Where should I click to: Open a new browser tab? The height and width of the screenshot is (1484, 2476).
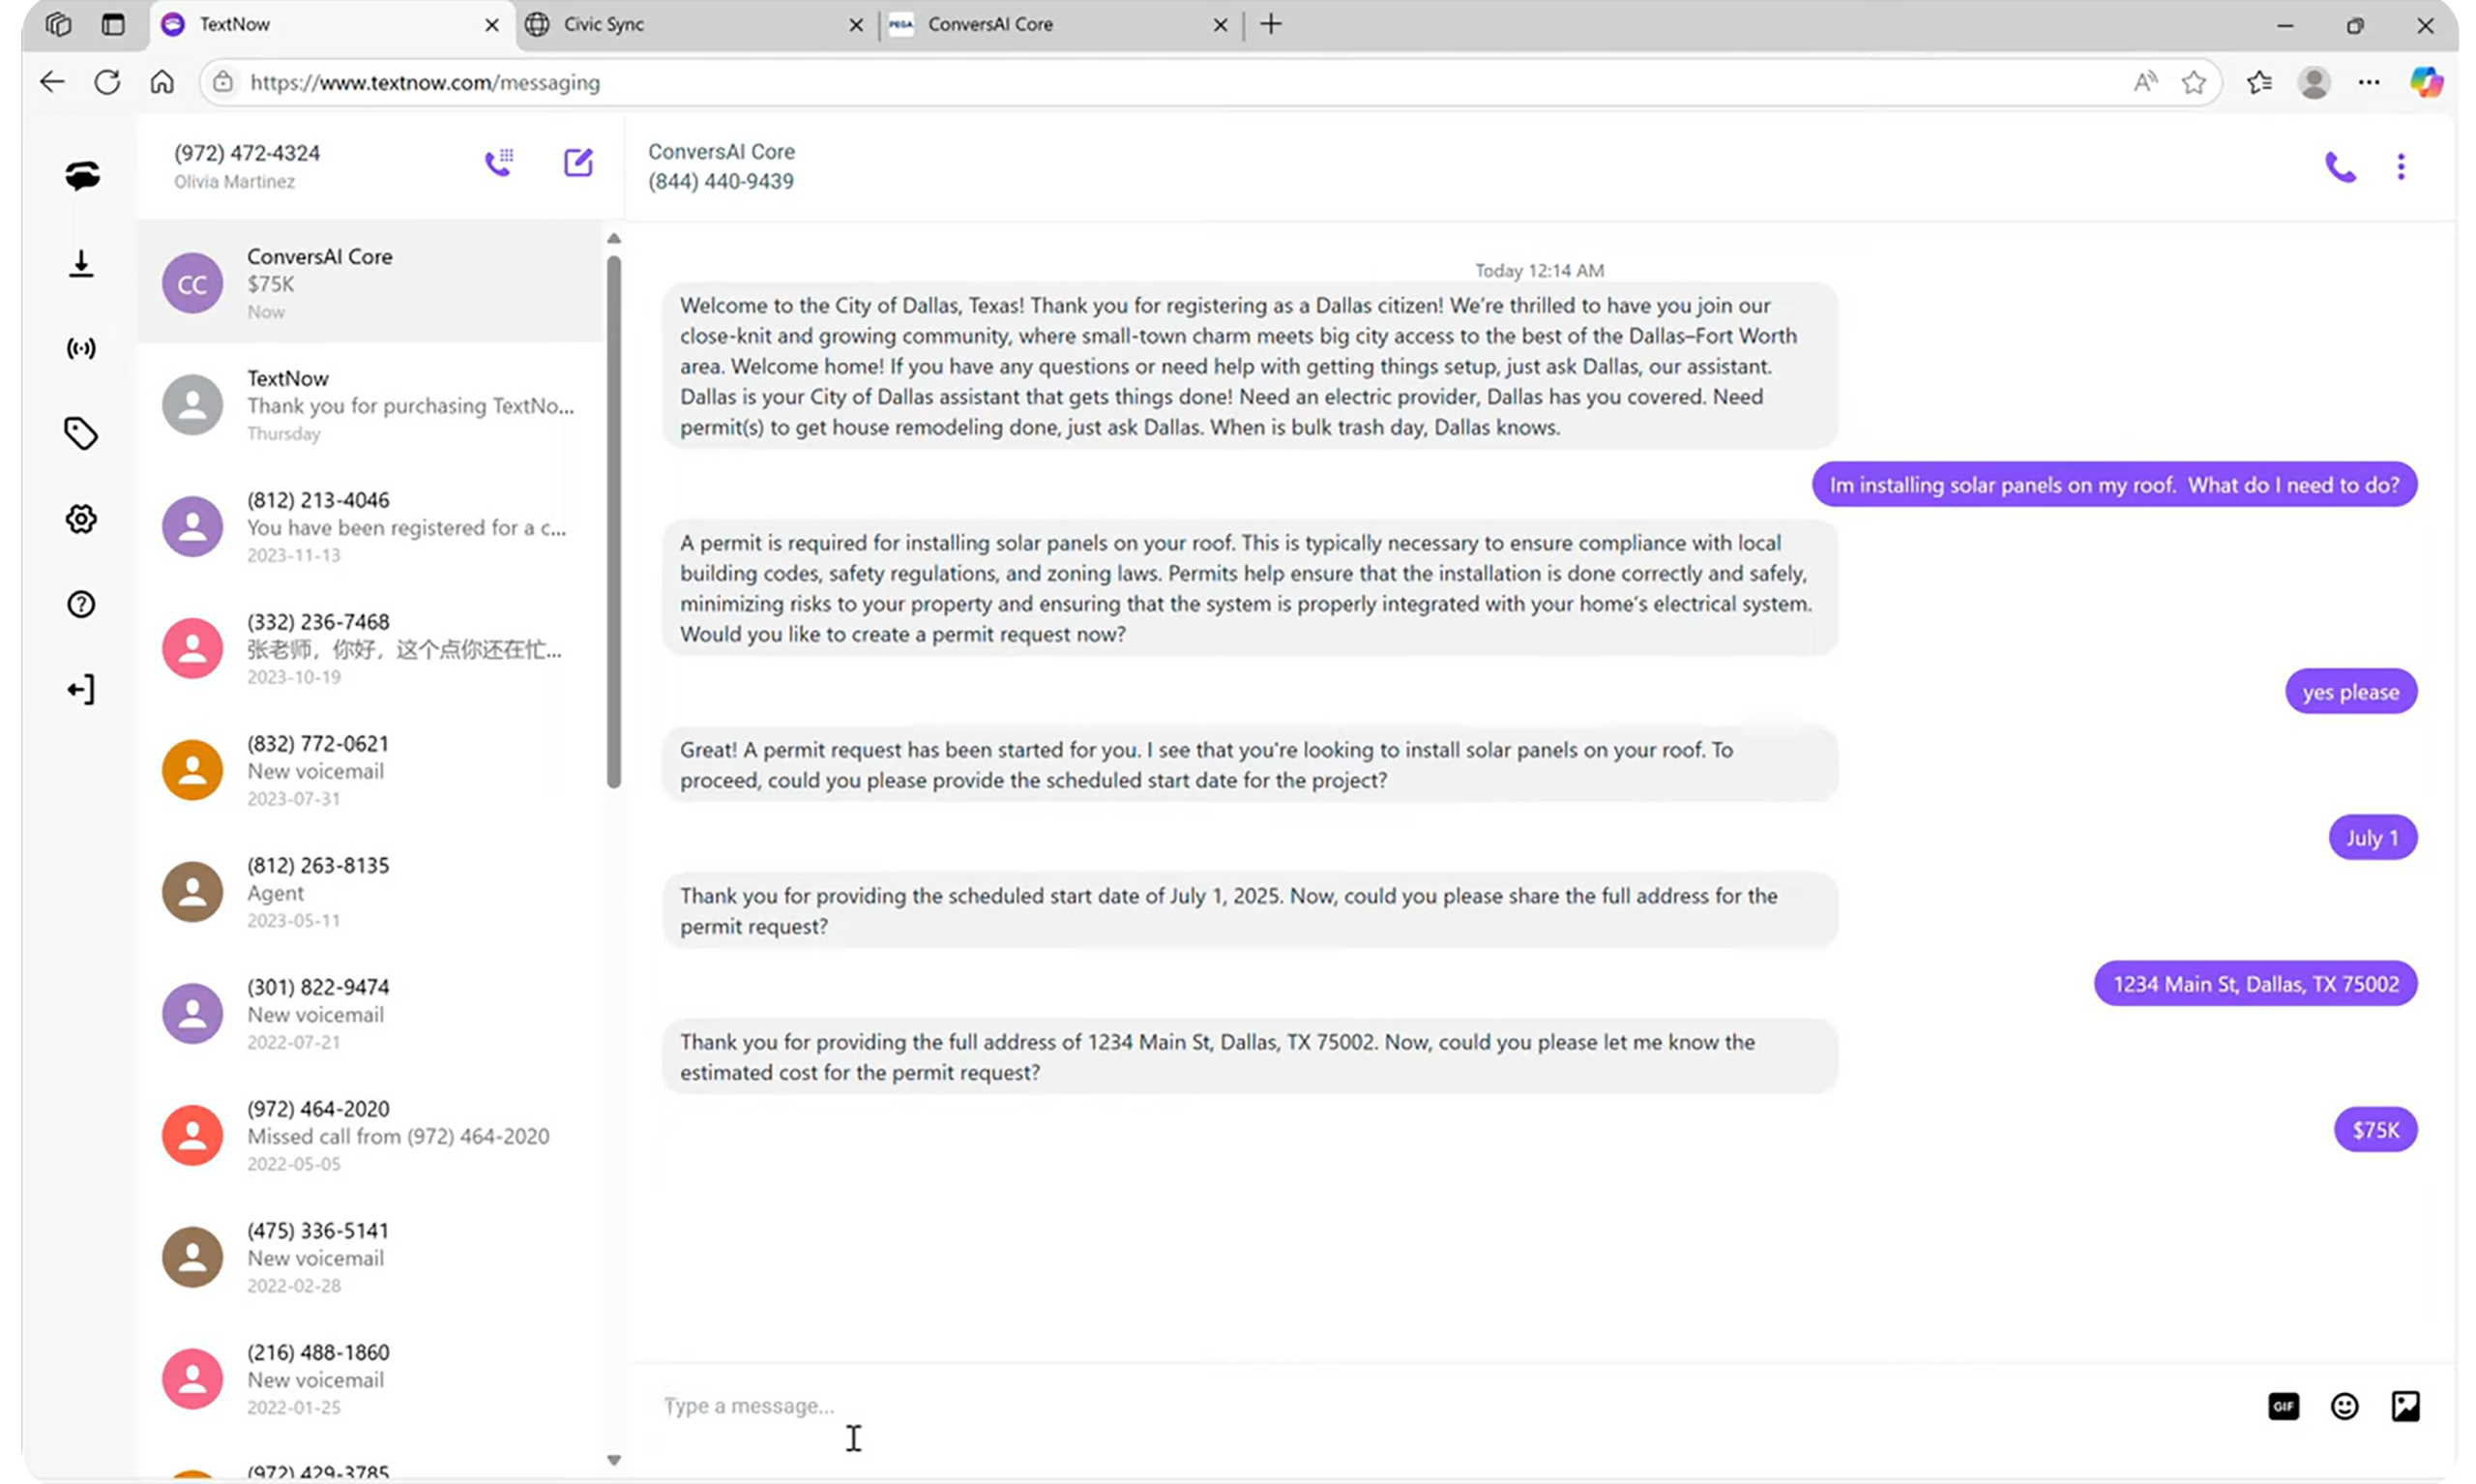click(x=1271, y=24)
